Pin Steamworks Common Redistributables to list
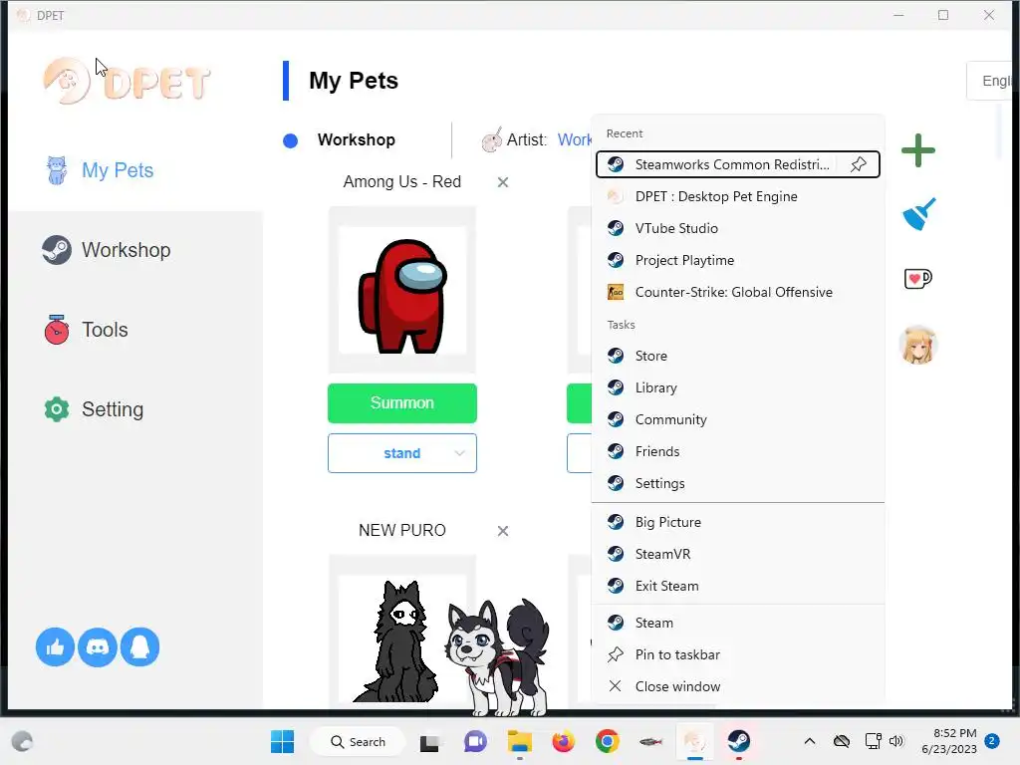The image size is (1020, 765). [x=859, y=164]
